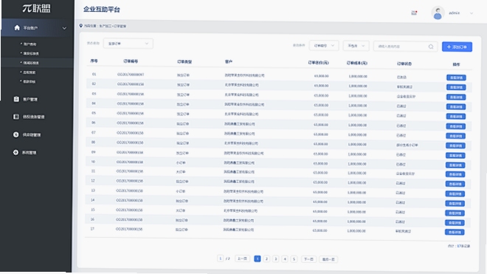This screenshot has height=274, width=487.
Task: Select first submenu item under home section
Action: click(x=30, y=44)
